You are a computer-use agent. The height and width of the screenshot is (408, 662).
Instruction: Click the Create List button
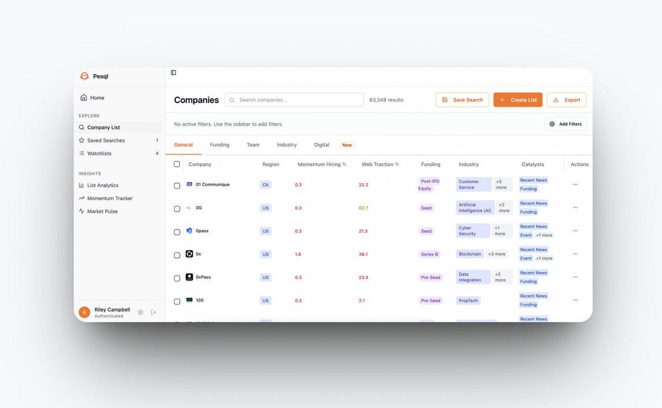coord(518,100)
